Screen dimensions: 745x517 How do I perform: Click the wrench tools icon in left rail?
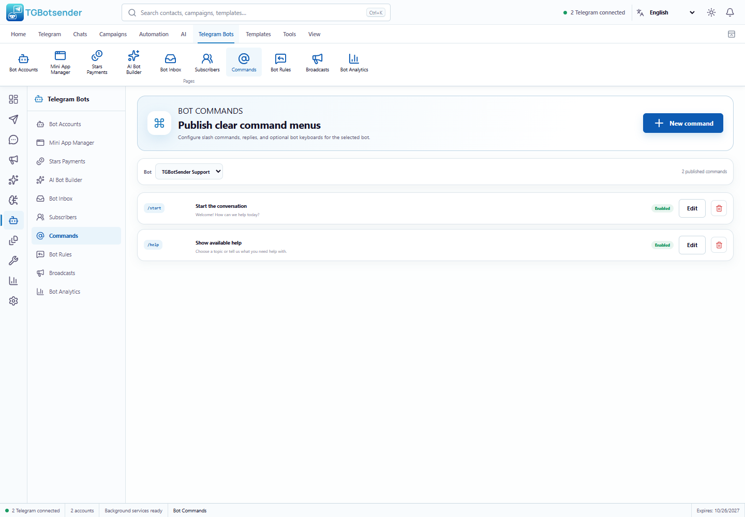click(13, 261)
